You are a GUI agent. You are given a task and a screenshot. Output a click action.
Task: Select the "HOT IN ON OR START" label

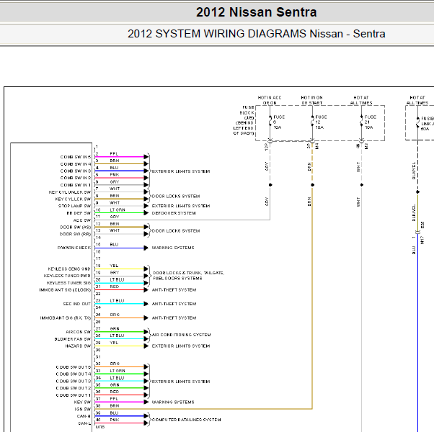pos(312,100)
